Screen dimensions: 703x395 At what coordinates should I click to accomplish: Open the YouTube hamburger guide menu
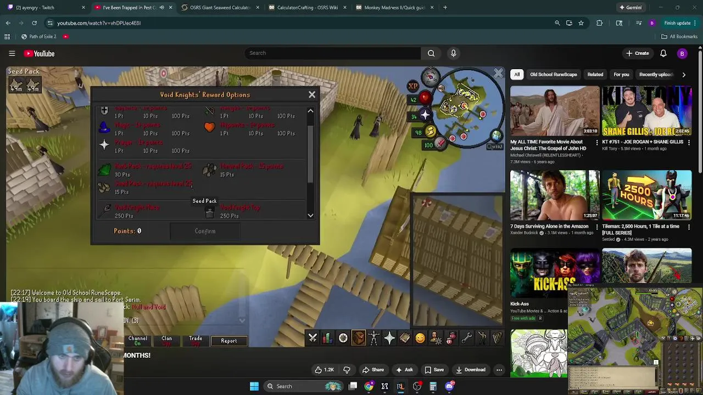[x=12, y=53]
